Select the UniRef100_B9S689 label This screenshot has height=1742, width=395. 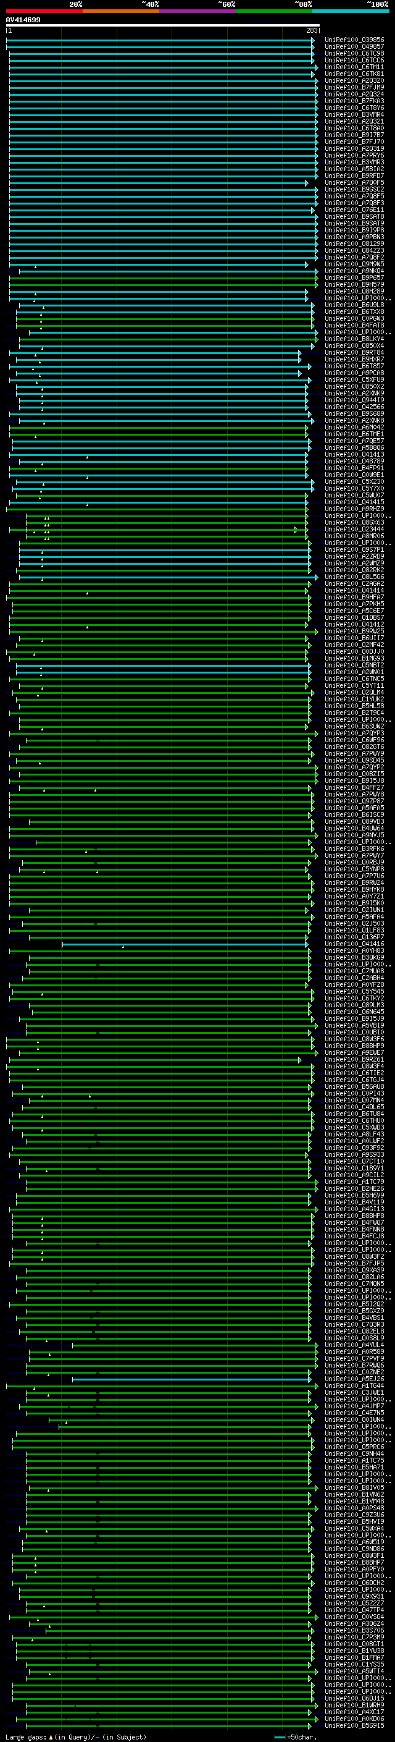pyautogui.click(x=354, y=414)
